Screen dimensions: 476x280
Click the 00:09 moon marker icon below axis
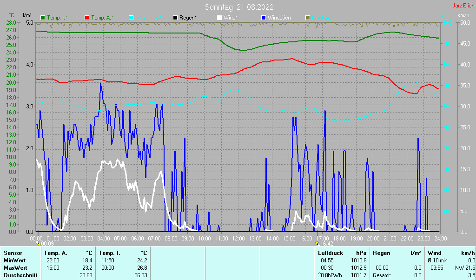[38, 243]
